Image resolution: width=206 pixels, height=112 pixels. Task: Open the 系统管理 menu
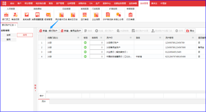point(144,3)
